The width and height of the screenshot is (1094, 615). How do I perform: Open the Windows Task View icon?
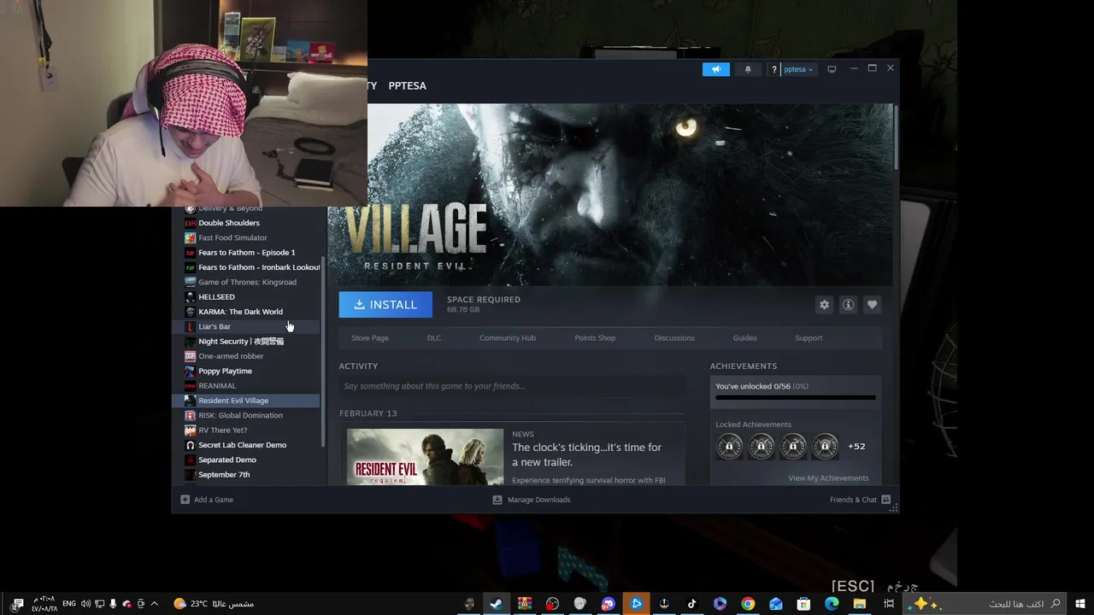pyautogui.click(x=889, y=604)
